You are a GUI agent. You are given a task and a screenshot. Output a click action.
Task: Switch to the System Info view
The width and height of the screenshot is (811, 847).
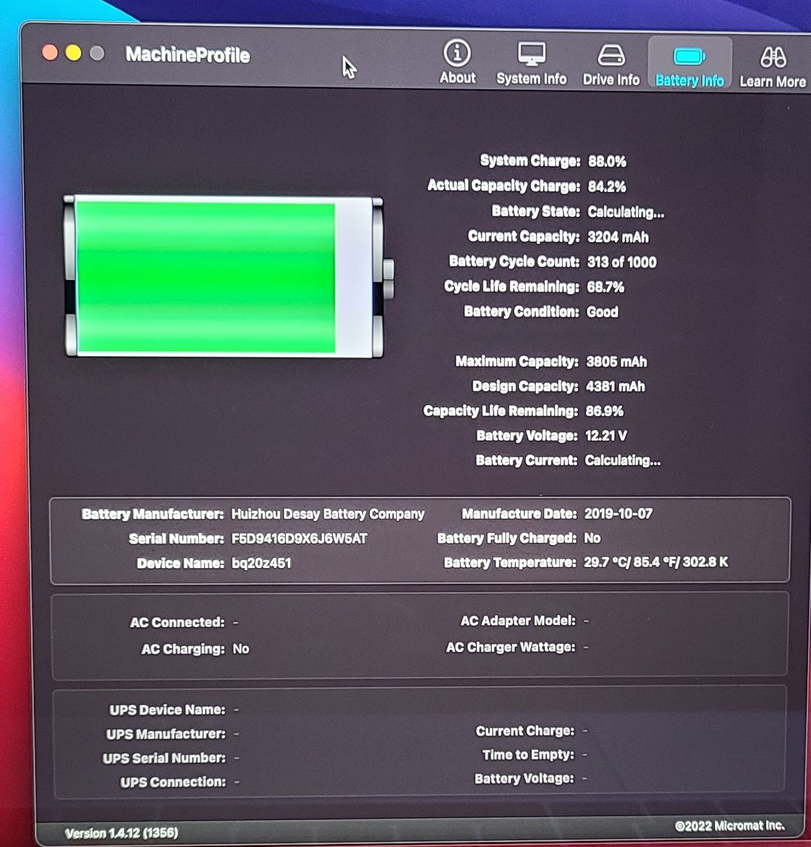[531, 63]
